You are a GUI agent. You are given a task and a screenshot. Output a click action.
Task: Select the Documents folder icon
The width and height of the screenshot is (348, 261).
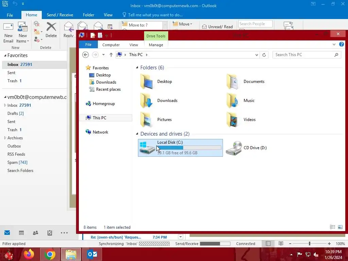pos(232,82)
